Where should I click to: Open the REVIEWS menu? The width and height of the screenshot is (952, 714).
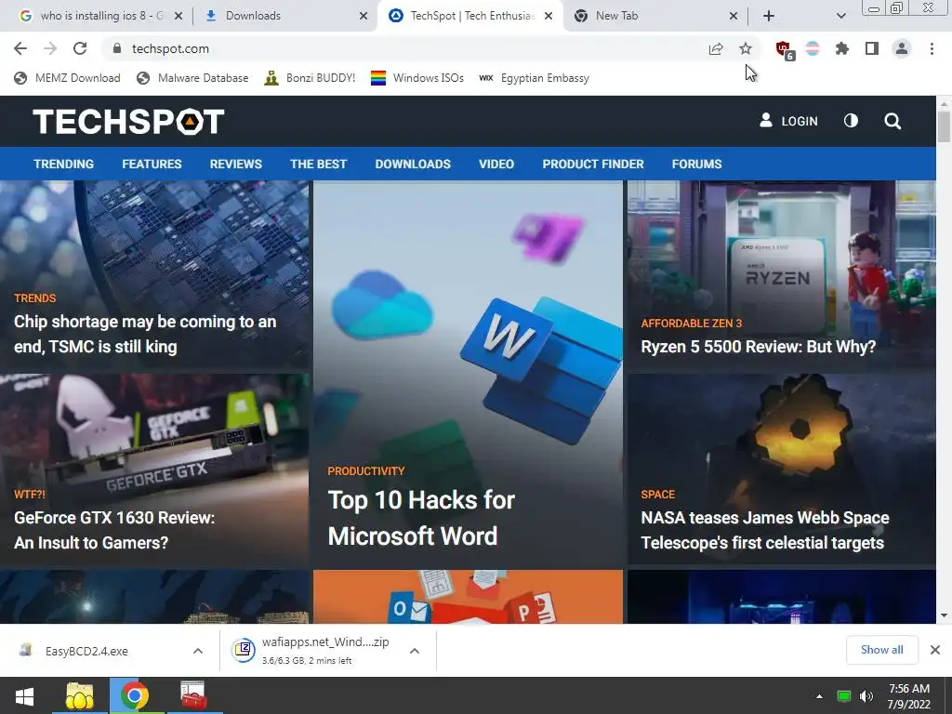coord(235,164)
